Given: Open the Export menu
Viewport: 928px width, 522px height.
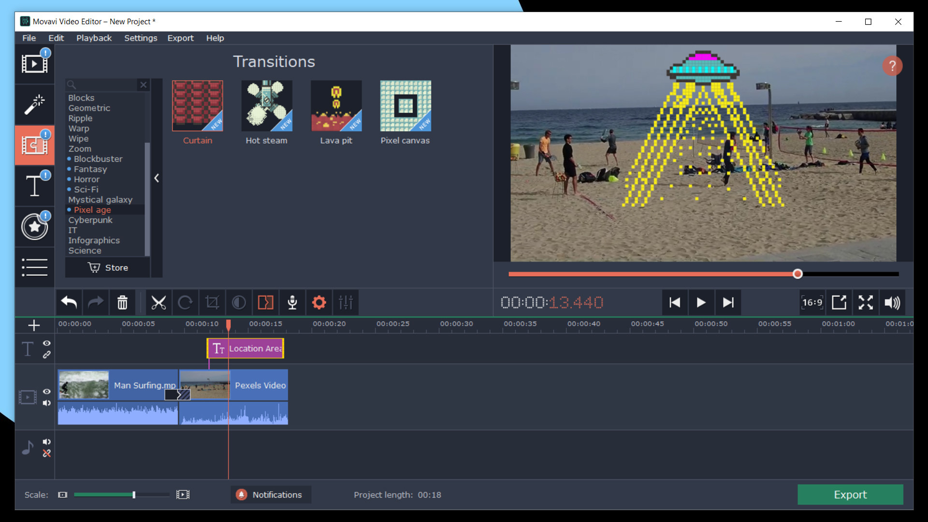Looking at the screenshot, I should pos(180,38).
